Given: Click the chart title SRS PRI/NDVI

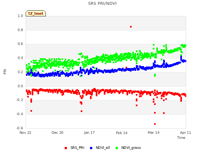Looking at the screenshot, I should tap(102, 4).
